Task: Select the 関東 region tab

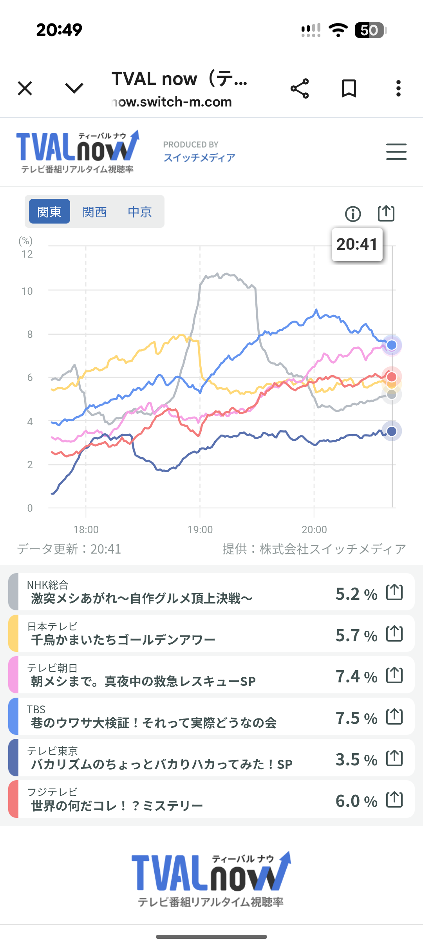Action: point(49,212)
